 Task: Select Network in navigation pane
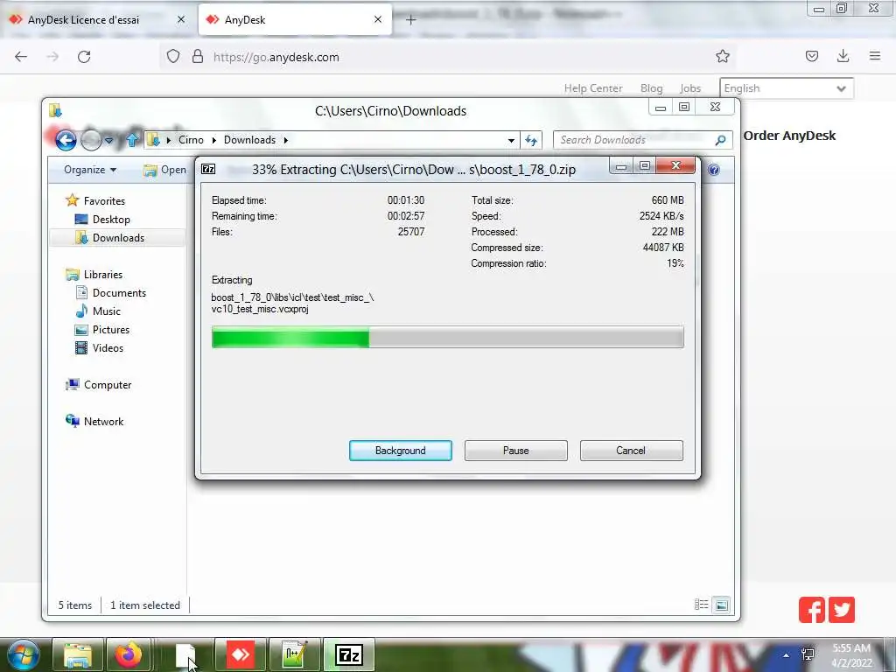94,421
